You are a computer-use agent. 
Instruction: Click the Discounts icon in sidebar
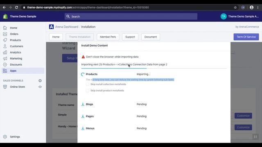(x=5, y=65)
